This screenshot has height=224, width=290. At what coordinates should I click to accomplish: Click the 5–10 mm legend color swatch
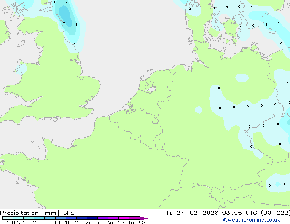(50, 218)
